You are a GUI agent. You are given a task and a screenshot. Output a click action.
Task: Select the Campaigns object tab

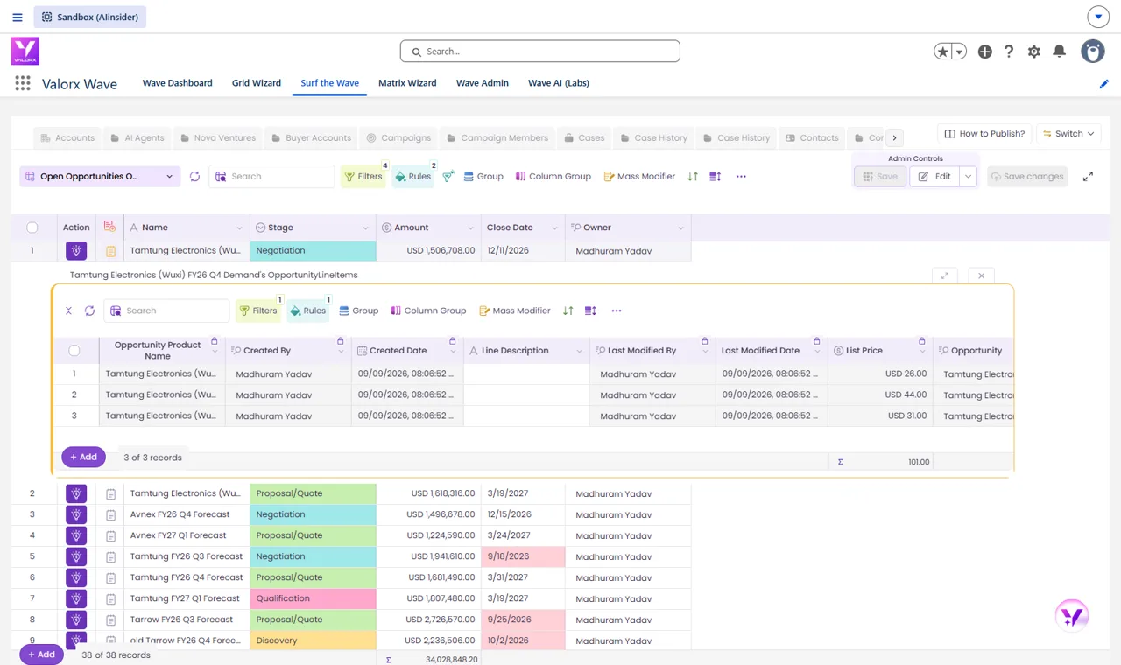(x=398, y=137)
